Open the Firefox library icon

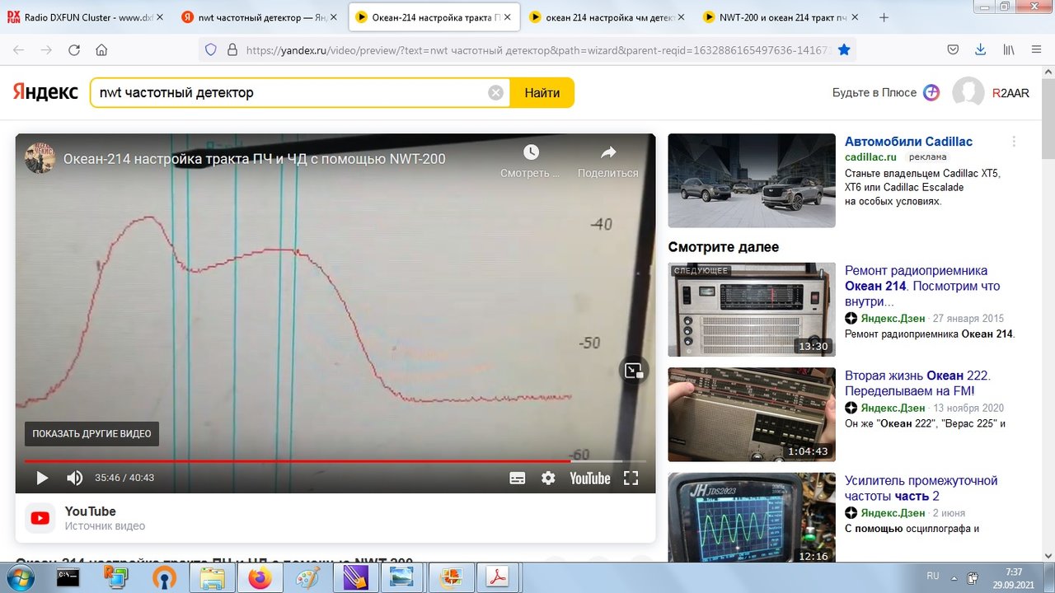coord(1008,49)
